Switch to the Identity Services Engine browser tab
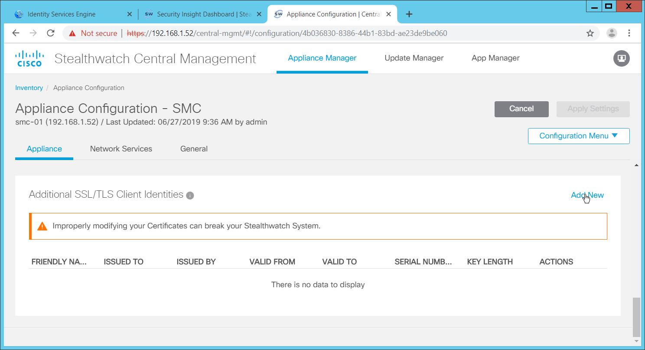 61,14
